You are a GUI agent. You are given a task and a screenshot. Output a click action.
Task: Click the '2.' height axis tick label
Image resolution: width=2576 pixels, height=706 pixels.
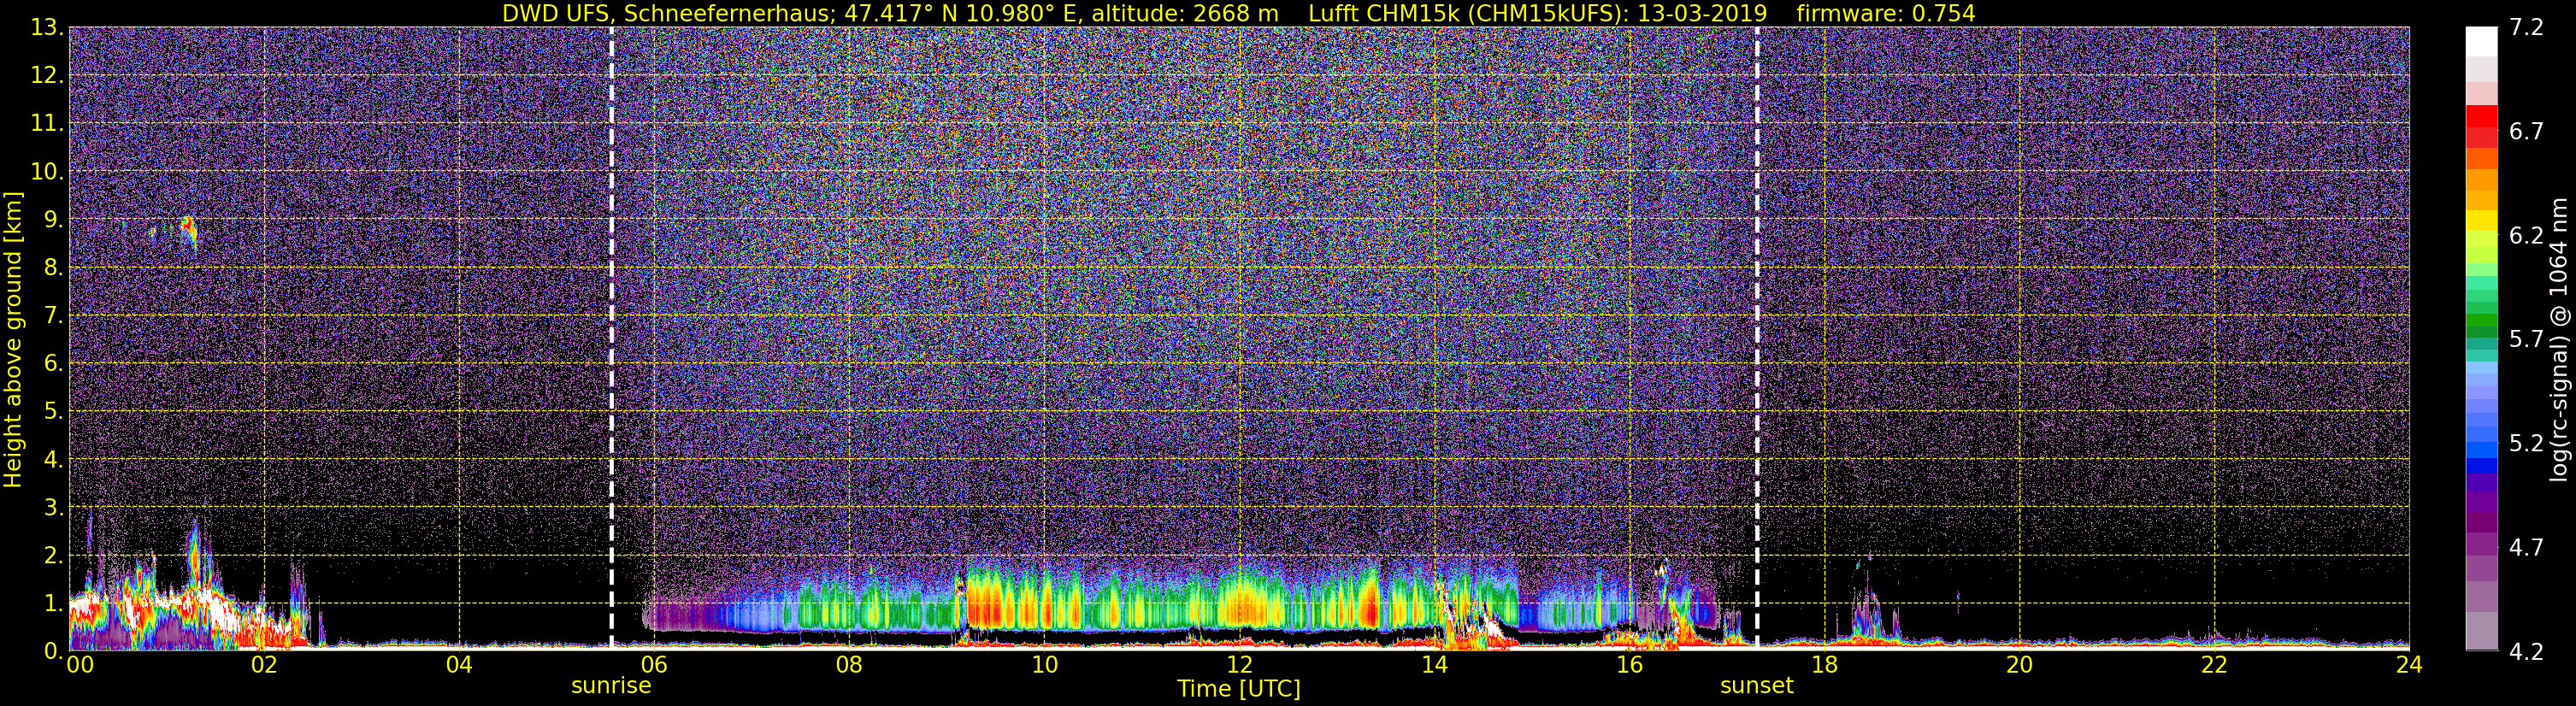53,556
